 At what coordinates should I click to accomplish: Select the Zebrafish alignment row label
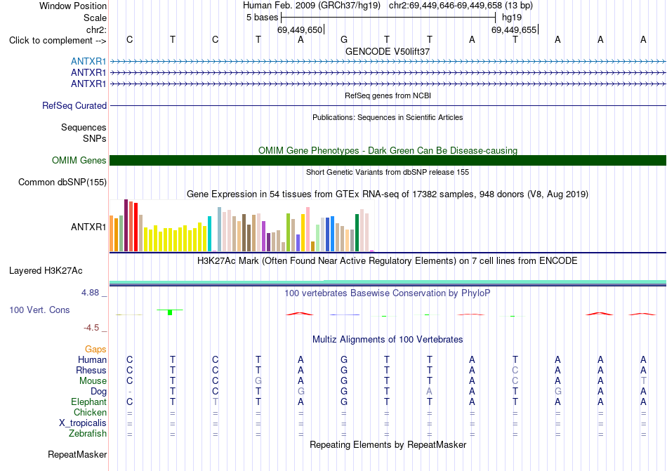[x=88, y=434]
